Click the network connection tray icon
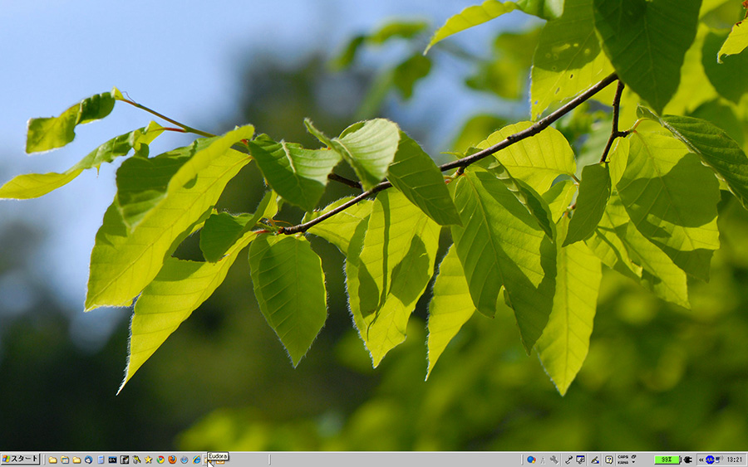This screenshot has height=467, width=748. [719, 460]
